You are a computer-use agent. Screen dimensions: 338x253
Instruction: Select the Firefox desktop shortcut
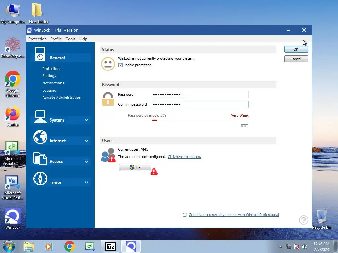[13, 116]
